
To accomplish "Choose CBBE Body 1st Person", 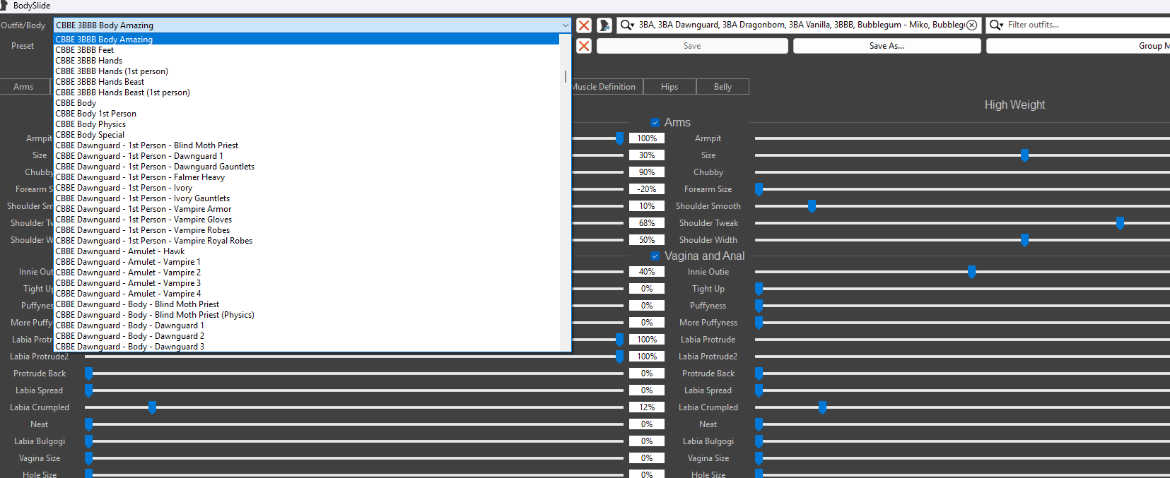I will (307, 114).
